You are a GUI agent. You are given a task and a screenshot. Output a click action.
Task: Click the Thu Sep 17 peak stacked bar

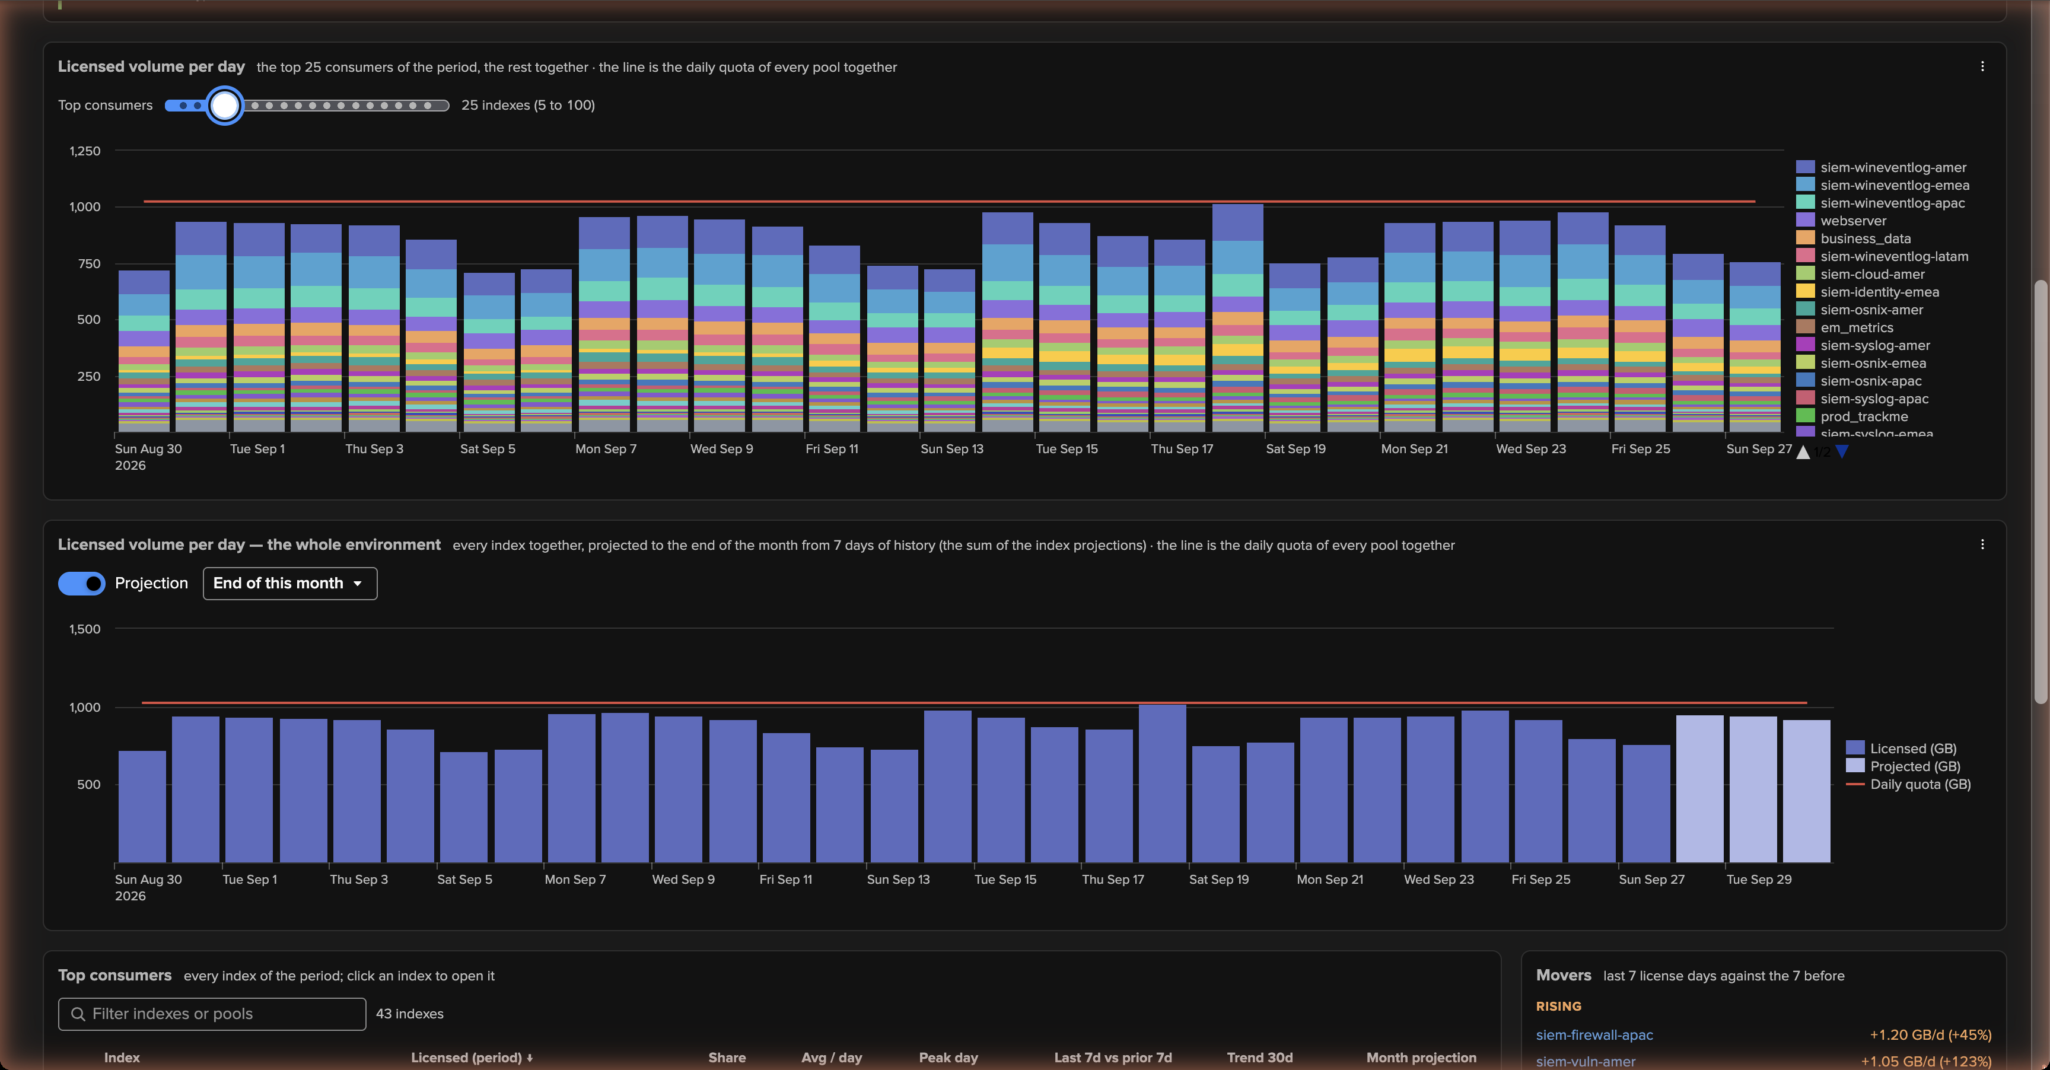[x=1237, y=319]
